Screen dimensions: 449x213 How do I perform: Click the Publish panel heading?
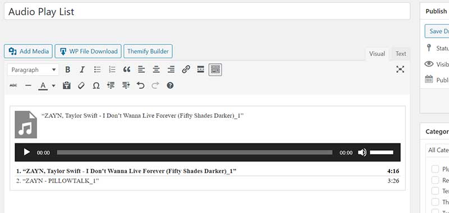[x=436, y=11]
